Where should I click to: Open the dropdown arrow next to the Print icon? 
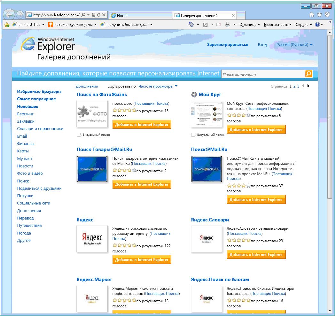coord(234,25)
